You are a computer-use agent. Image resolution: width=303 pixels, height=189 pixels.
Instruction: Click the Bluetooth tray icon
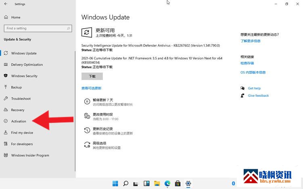click(x=233, y=183)
